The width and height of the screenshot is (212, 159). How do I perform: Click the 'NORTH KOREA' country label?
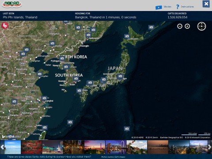[73, 57]
